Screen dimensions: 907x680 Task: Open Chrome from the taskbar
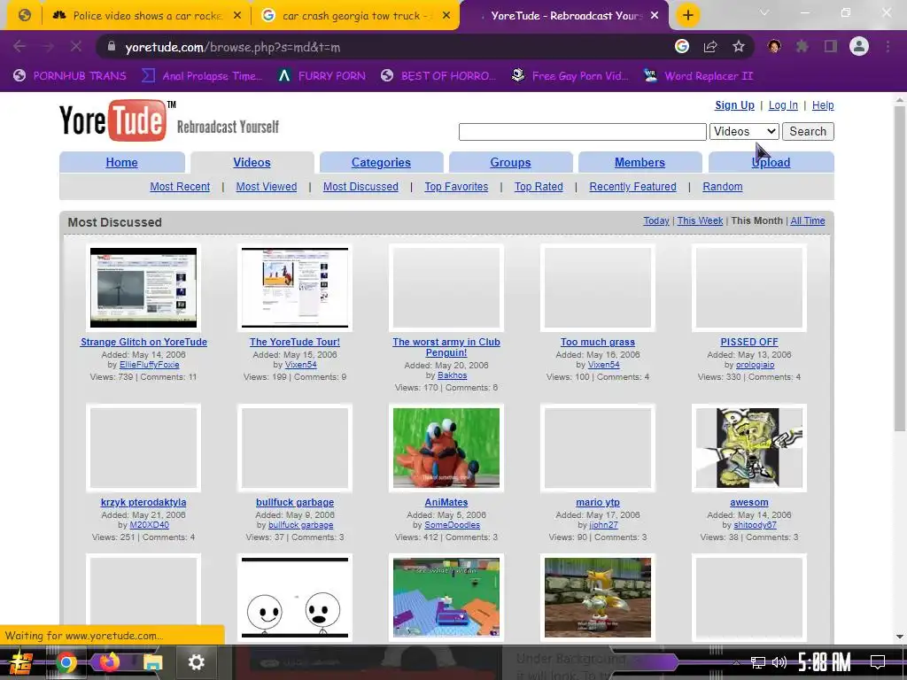pyautogui.click(x=66, y=662)
